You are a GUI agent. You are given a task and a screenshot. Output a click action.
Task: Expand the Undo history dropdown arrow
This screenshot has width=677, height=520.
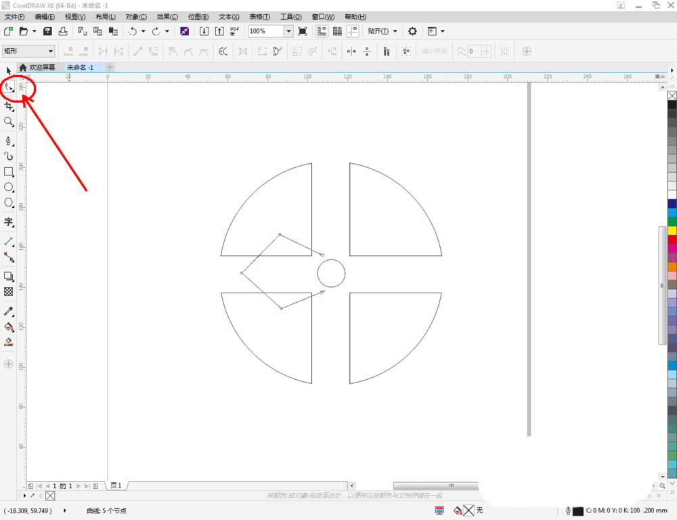coord(144,31)
